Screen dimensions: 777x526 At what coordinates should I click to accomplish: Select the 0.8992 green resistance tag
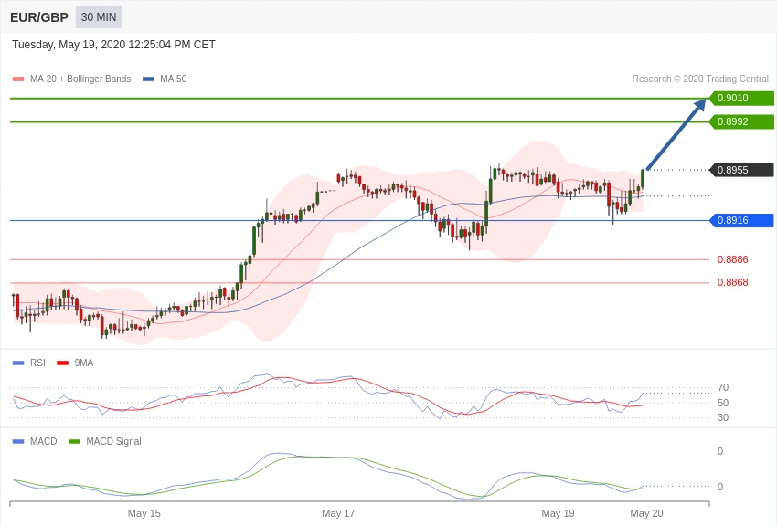pyautogui.click(x=740, y=122)
